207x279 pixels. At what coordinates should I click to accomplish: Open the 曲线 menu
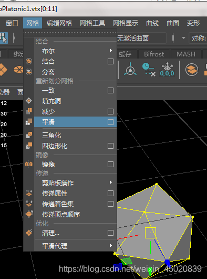pos(152,23)
